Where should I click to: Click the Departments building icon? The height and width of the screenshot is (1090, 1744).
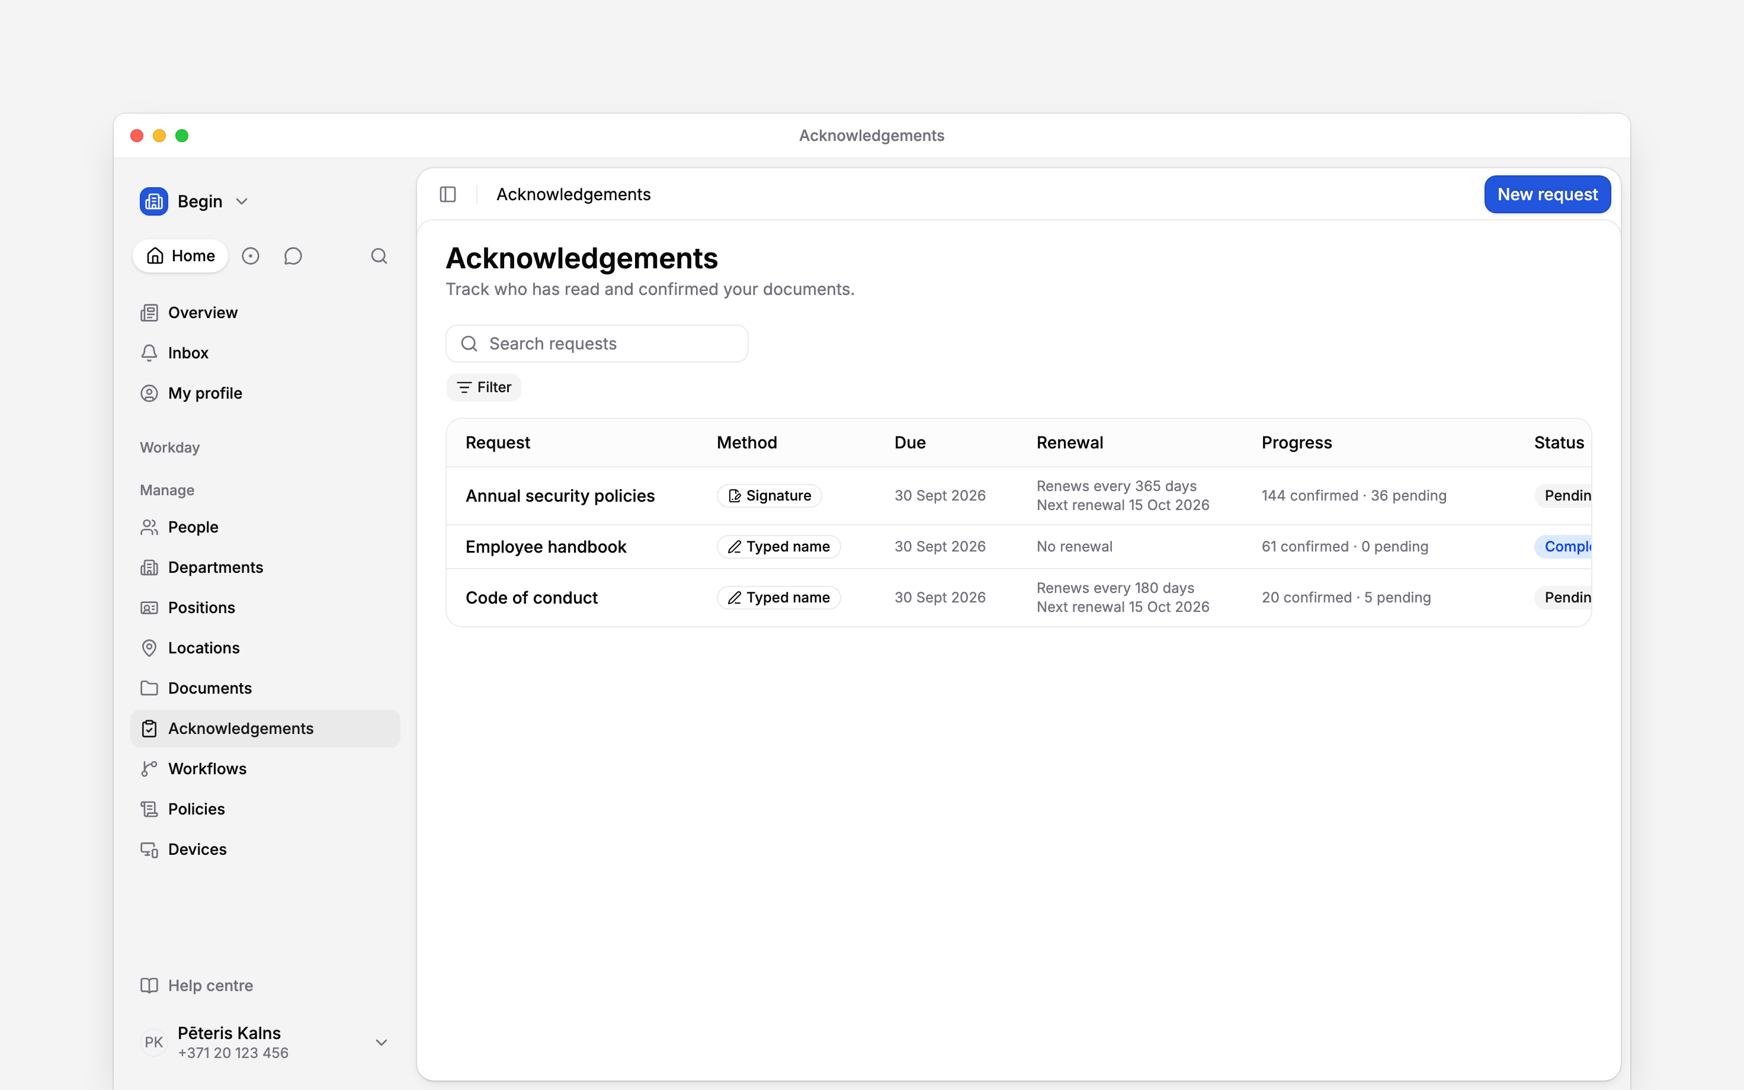pos(149,568)
